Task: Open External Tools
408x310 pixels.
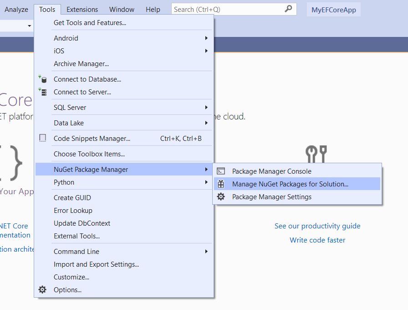Action: 124,236
